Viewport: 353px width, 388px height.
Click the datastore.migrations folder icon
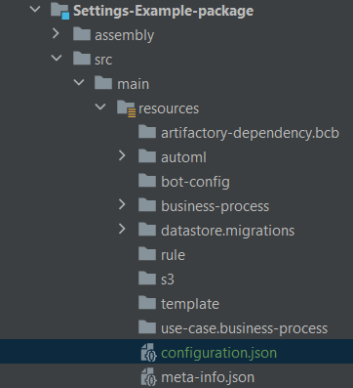[x=147, y=230]
